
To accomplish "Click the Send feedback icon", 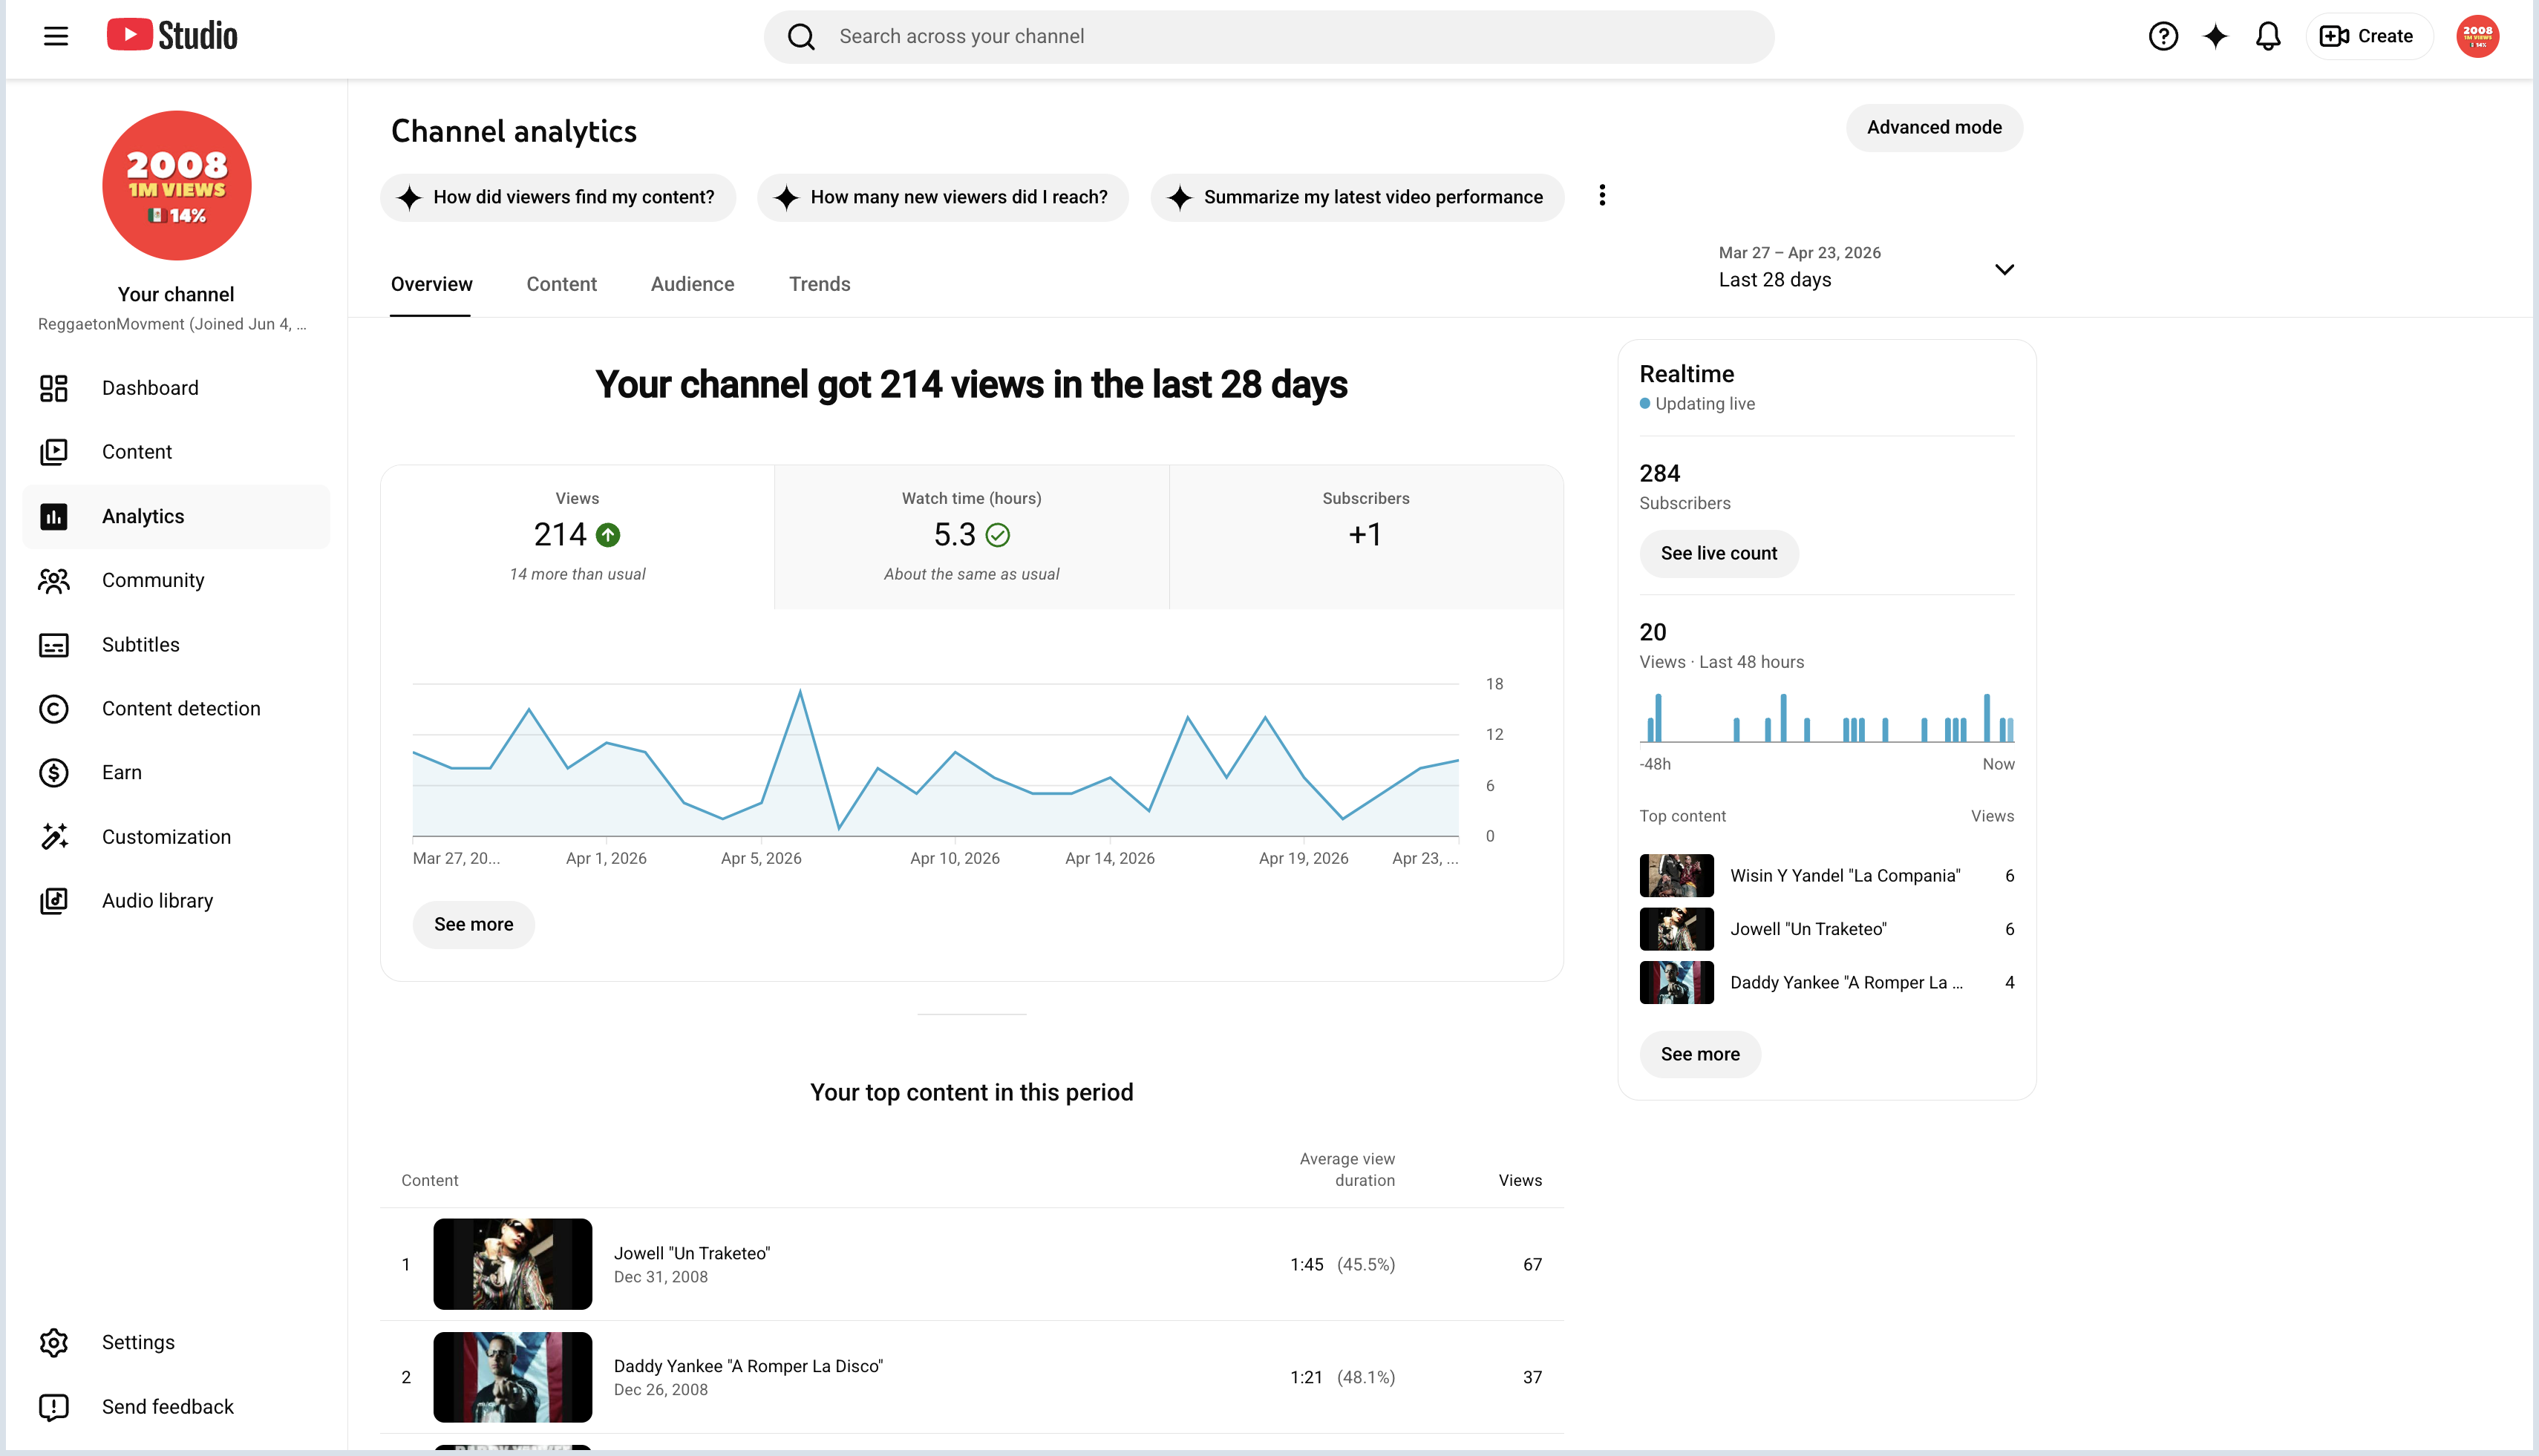I will pyautogui.click(x=54, y=1407).
